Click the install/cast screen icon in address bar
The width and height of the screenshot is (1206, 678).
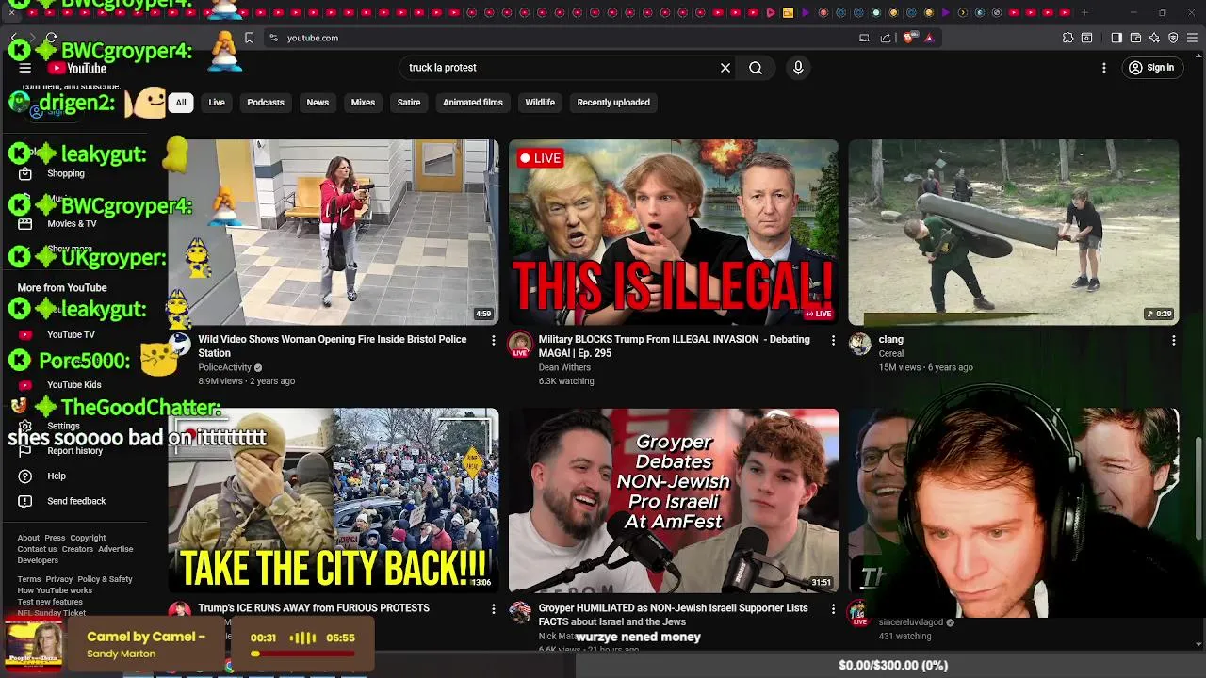[864, 38]
